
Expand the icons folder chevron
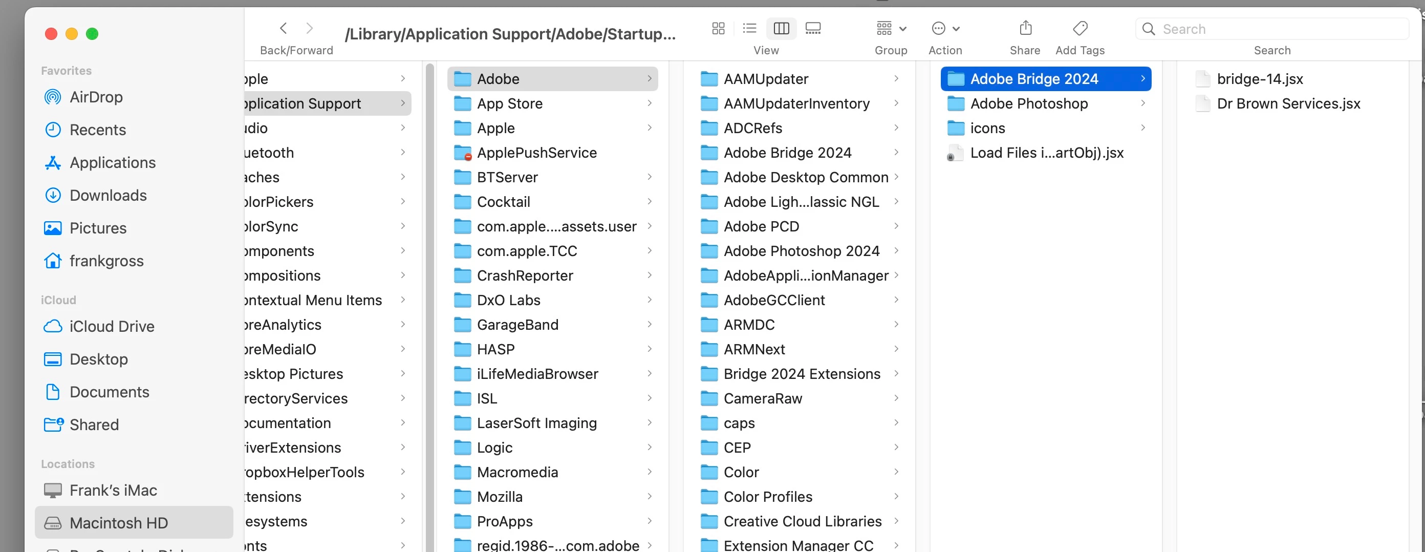click(1142, 128)
